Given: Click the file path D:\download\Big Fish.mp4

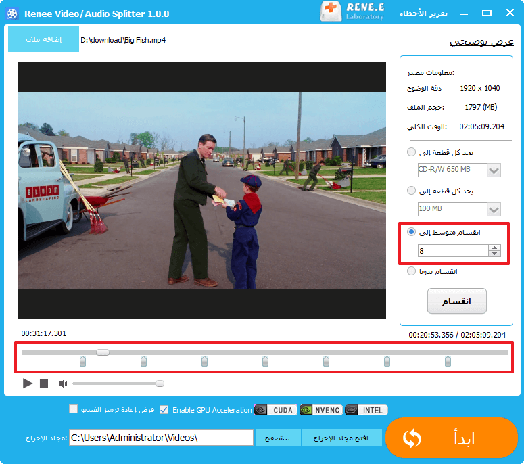Looking at the screenshot, I should (x=123, y=40).
